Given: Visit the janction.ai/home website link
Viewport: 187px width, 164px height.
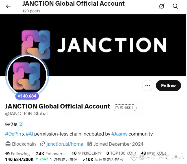Looking at the screenshot, I should click(x=65, y=144).
